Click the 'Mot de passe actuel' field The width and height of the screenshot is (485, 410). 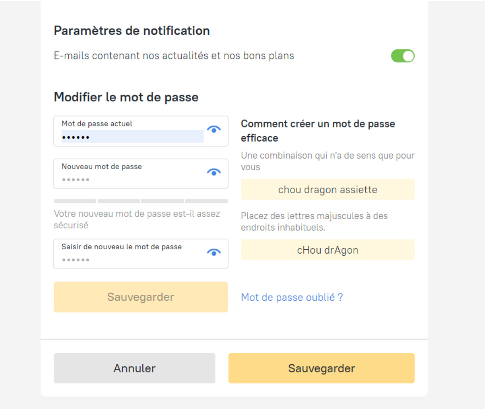(x=132, y=137)
